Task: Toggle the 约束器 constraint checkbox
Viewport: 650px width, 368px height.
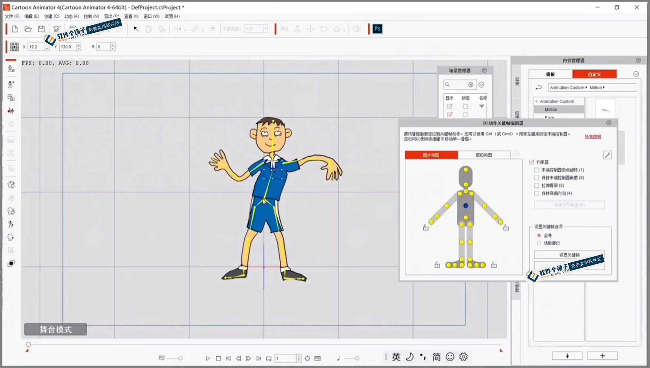Action: pyautogui.click(x=532, y=162)
